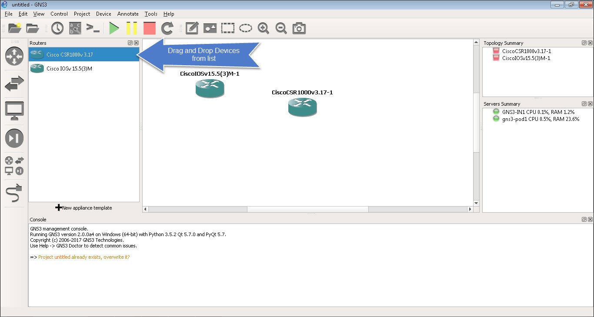Click the canvas horizontal scrollbar thumb

coord(308,209)
